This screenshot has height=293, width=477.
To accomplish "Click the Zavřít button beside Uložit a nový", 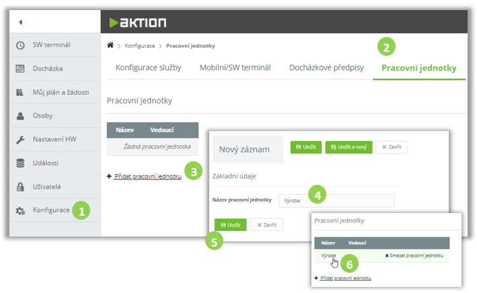I will (x=391, y=147).
